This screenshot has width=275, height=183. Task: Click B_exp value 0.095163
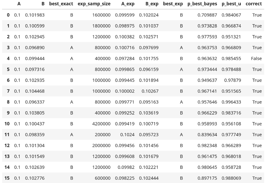point(149,102)
